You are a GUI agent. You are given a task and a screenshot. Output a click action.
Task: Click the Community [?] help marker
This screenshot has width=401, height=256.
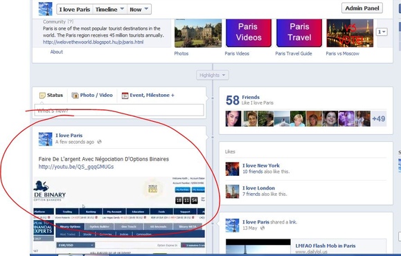tap(71, 21)
